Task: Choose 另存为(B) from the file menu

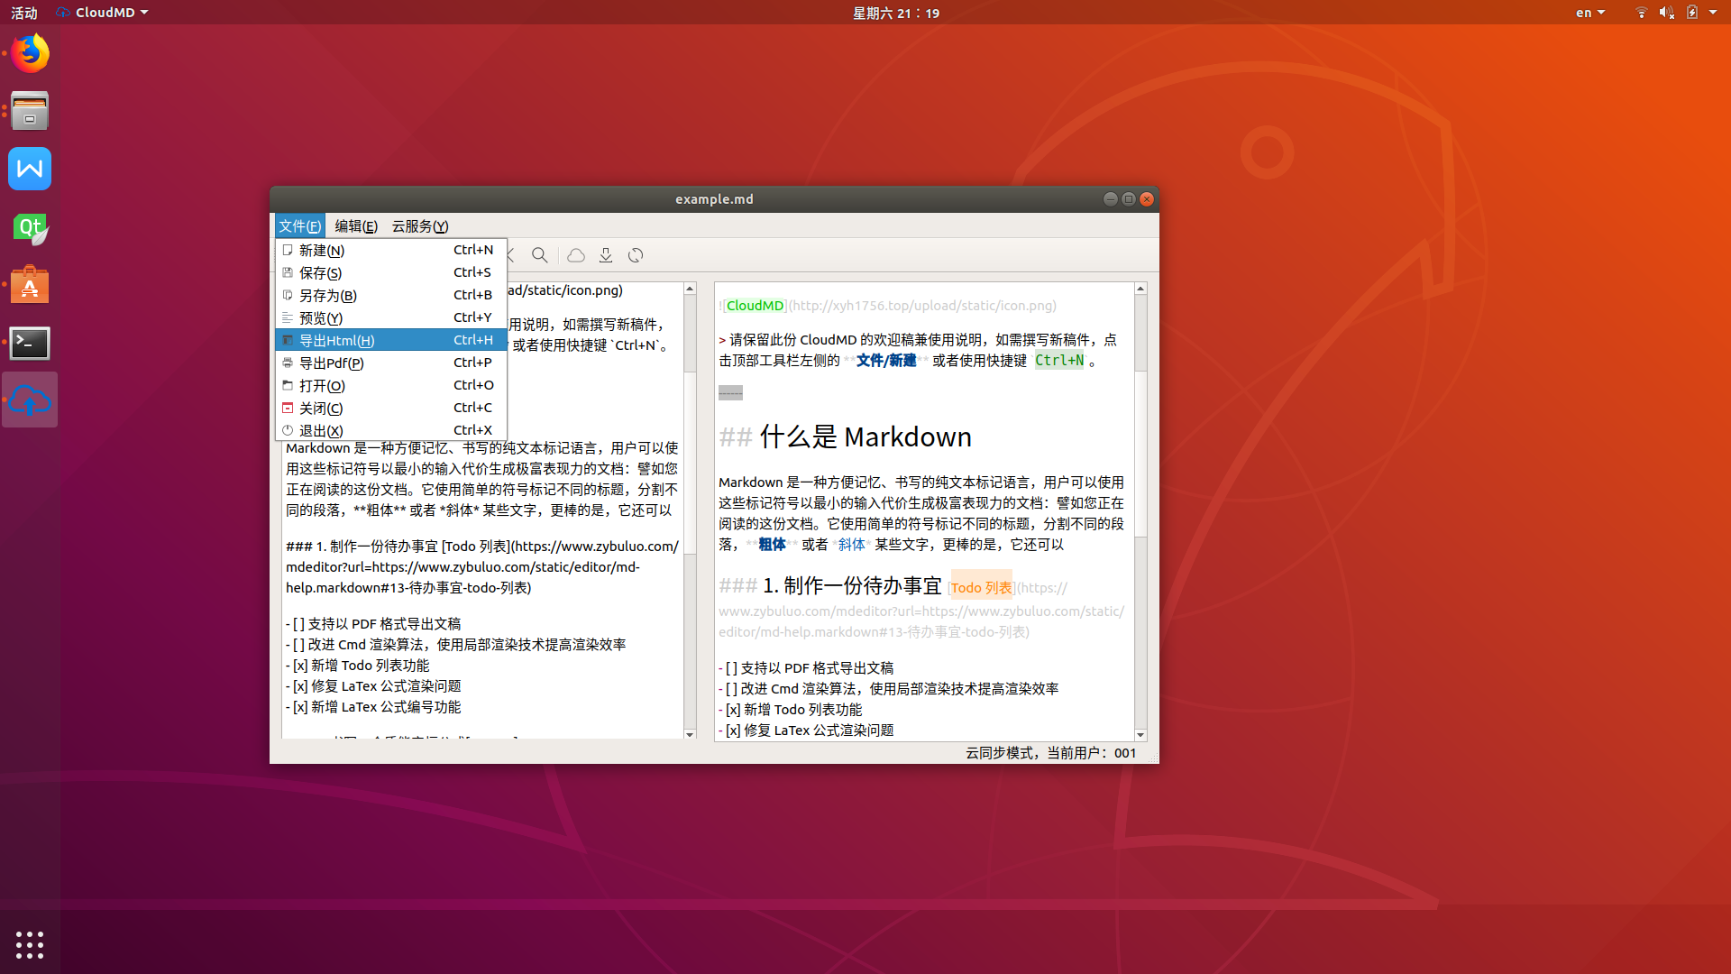Action: [x=391, y=295]
